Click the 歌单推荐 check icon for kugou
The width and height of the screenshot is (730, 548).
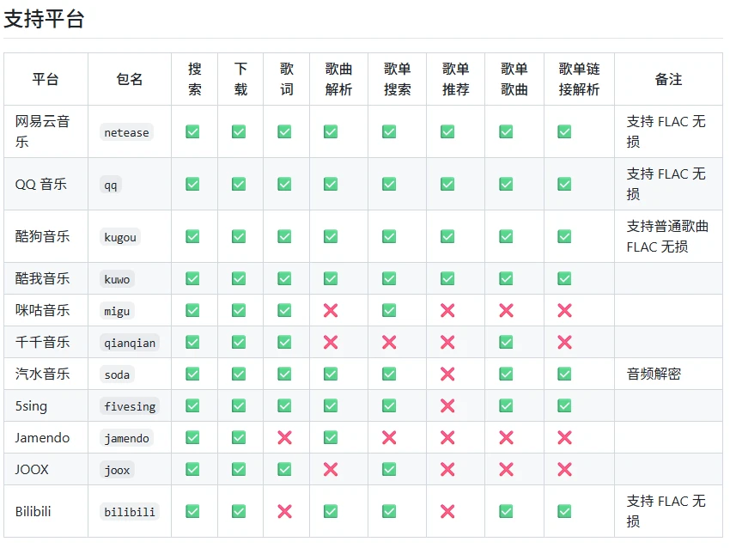tap(455, 234)
